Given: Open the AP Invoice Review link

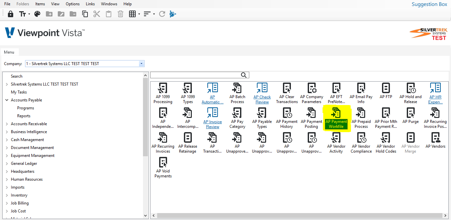Looking at the screenshot, I should [x=213, y=118].
